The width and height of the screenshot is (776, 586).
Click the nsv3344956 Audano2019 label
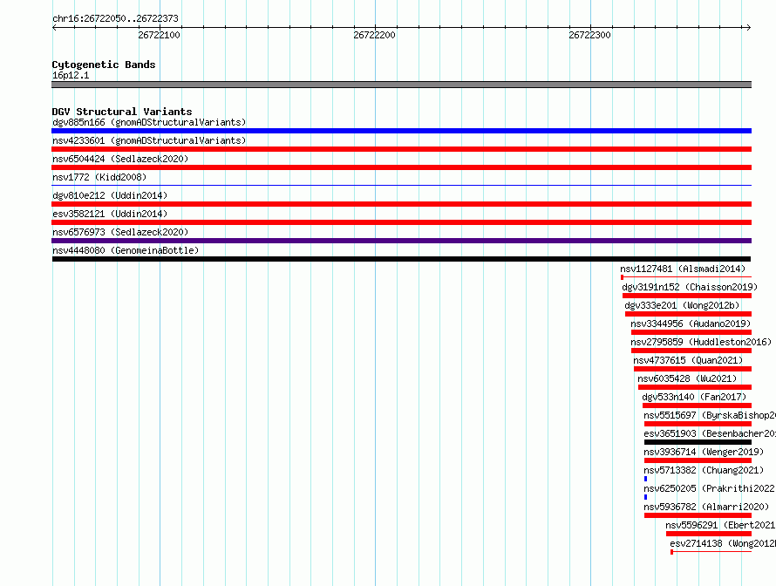(691, 324)
